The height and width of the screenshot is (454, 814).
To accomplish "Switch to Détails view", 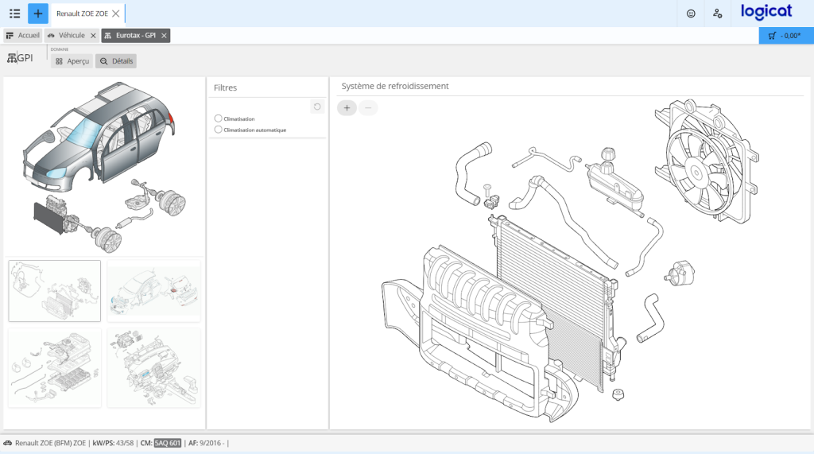I will 116,61.
